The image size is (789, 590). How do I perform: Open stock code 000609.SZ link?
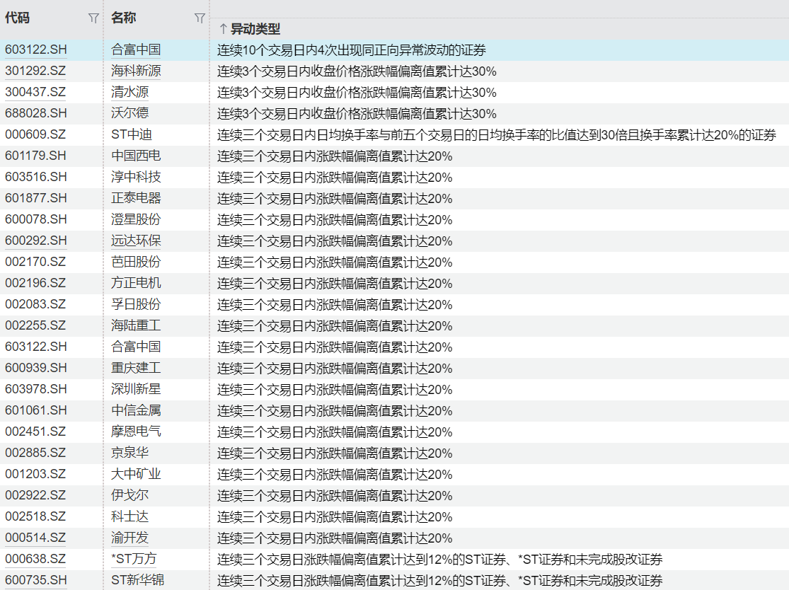(36, 135)
